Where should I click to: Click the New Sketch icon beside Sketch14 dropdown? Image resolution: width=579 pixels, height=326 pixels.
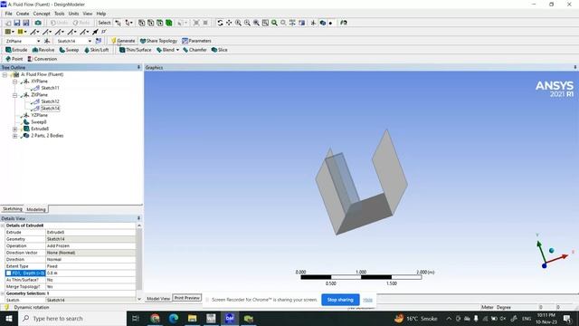click(x=99, y=41)
